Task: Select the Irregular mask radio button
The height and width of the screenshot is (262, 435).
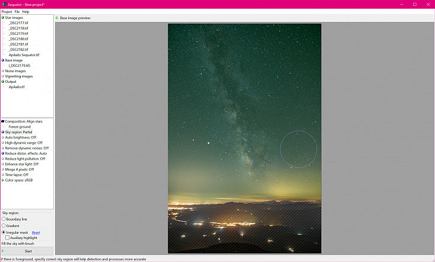Action: 4,232
